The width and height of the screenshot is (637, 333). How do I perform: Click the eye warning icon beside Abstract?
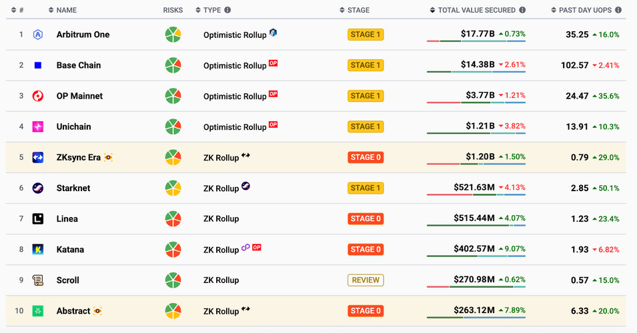point(97,311)
